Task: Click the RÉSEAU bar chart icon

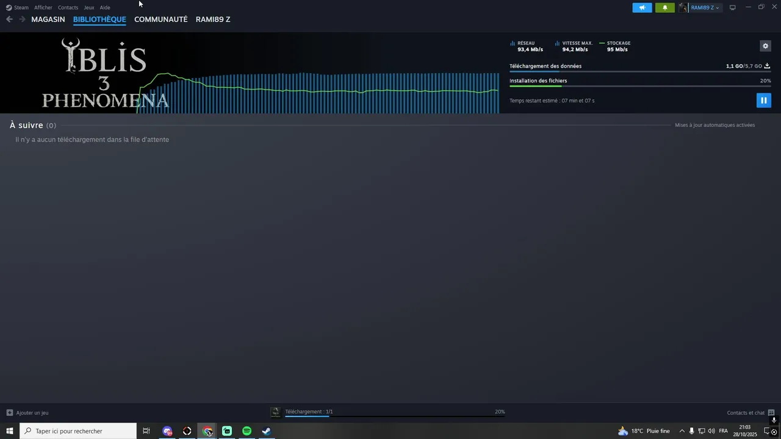Action: click(x=513, y=43)
